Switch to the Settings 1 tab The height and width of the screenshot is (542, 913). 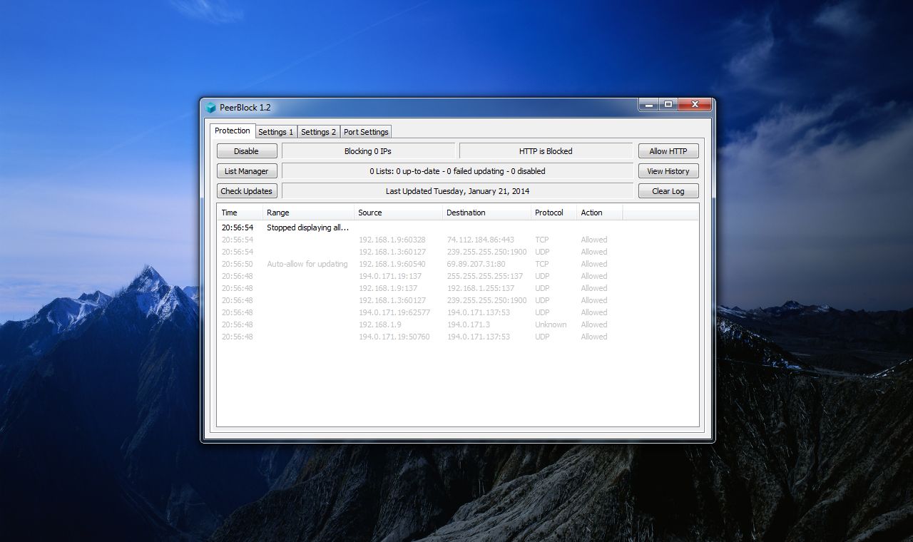click(x=275, y=131)
